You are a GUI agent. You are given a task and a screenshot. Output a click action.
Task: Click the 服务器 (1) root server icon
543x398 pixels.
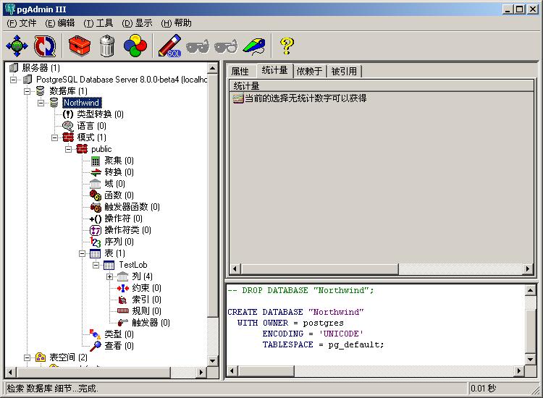[x=14, y=68]
